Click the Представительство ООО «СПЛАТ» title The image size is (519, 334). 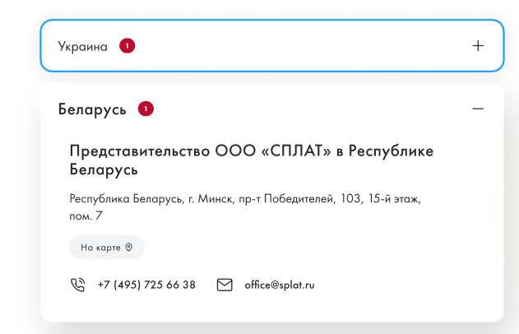pos(251,160)
